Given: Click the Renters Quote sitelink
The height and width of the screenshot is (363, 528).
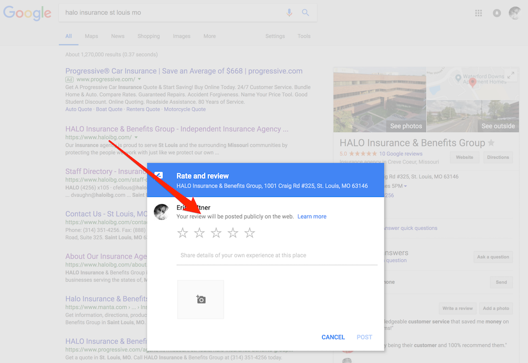Looking at the screenshot, I should pos(143,109).
